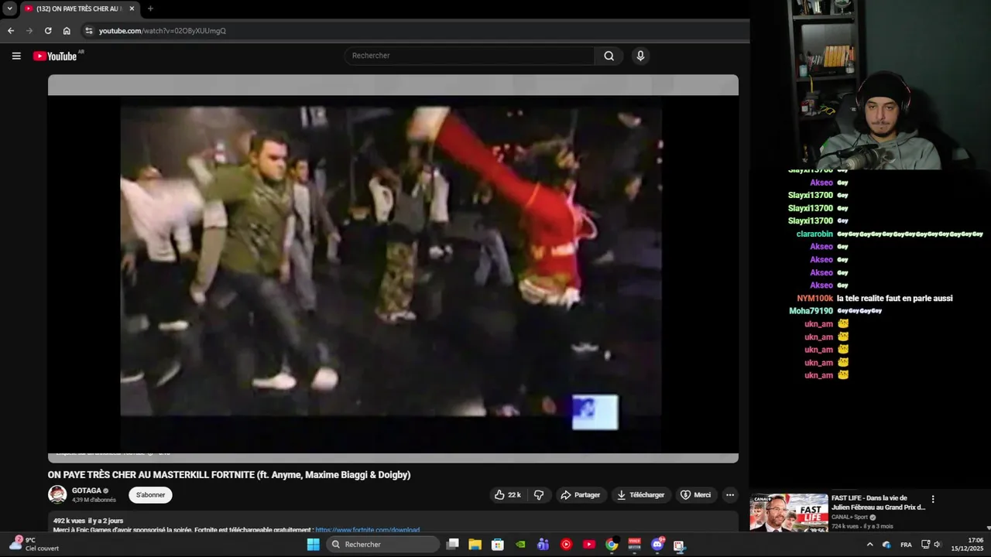Viewport: 991px width, 557px height.
Task: Show hidden system tray icons chevron
Action: tap(869, 545)
